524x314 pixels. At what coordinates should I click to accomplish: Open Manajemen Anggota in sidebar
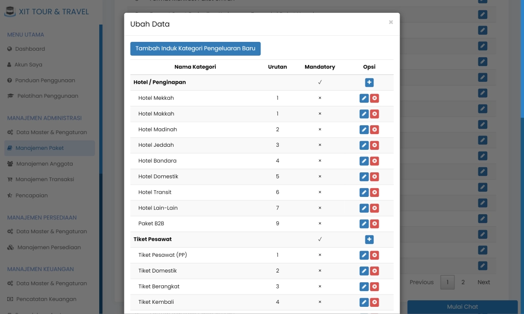pos(45,164)
